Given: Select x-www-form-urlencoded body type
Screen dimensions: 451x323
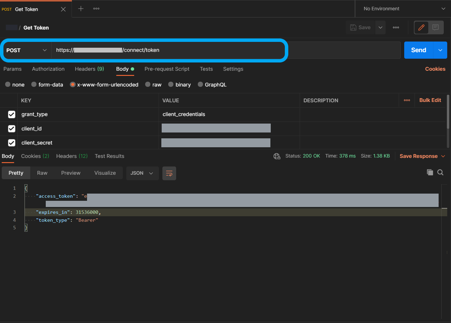Looking at the screenshot, I should tap(104, 84).
